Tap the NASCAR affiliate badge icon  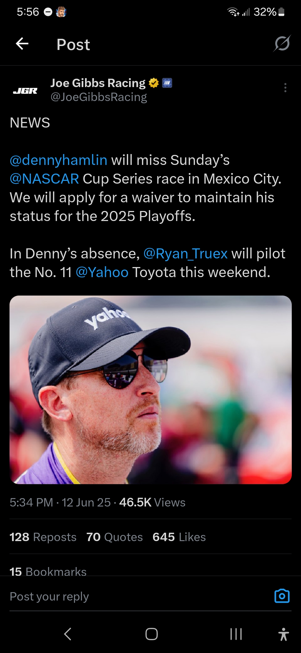click(x=167, y=83)
